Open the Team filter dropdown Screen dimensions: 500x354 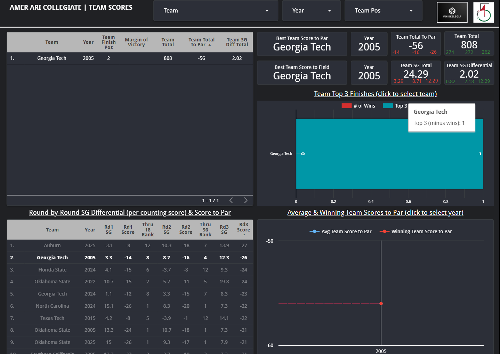tap(216, 10)
